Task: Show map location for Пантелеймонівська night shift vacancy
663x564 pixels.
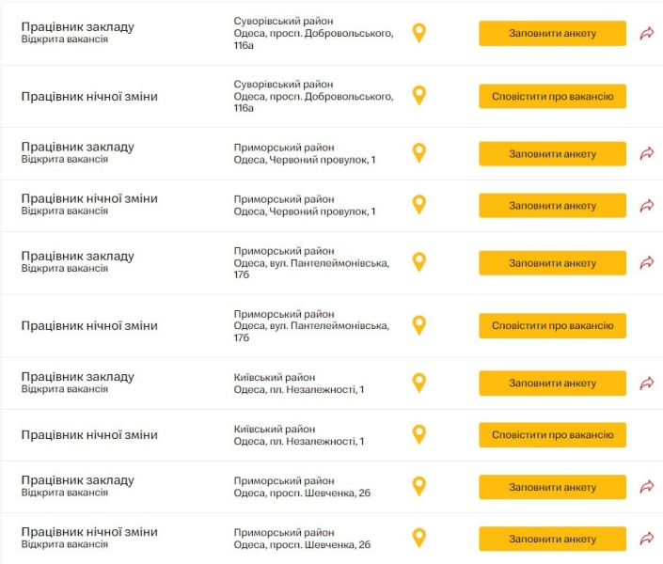Action: (419, 325)
